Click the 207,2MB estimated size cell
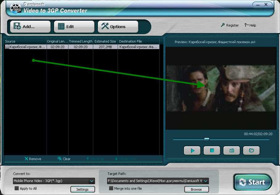The height and width of the screenshot is (195, 280). [x=105, y=47]
